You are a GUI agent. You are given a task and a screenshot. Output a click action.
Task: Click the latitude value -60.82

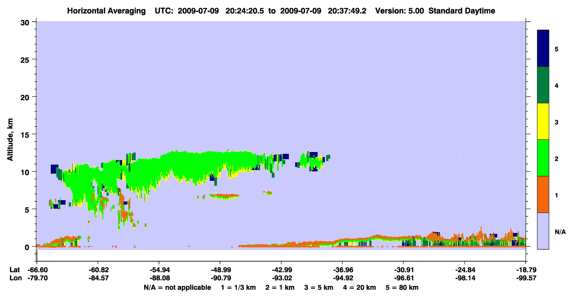pos(98,270)
